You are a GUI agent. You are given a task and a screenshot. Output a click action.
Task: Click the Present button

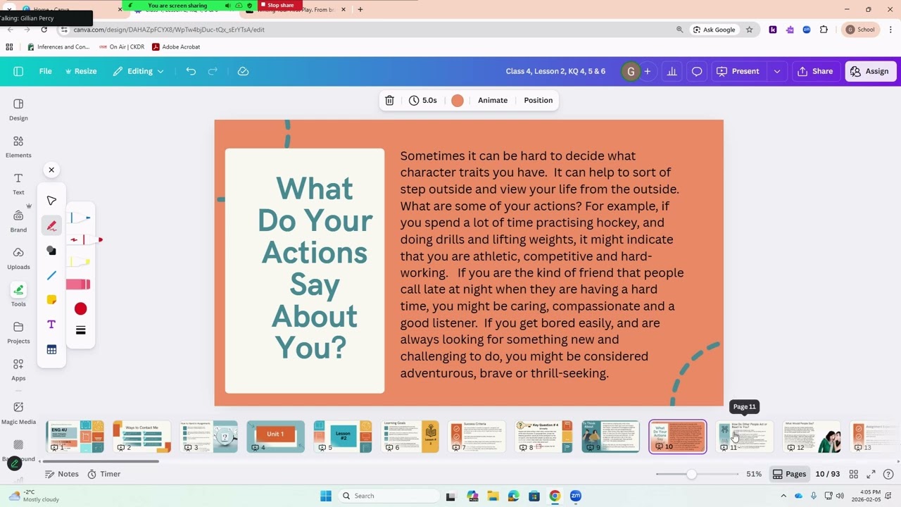[x=738, y=71]
